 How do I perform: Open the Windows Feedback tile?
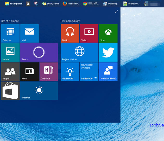tap(108, 72)
